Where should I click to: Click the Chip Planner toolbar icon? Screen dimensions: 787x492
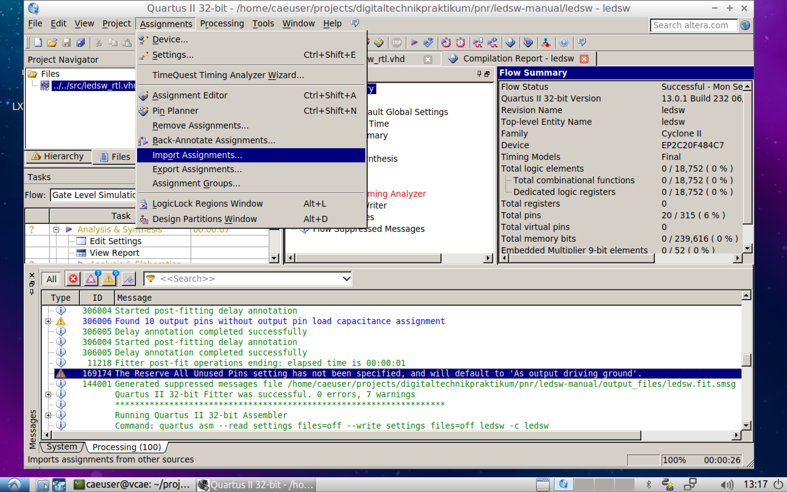click(x=379, y=43)
